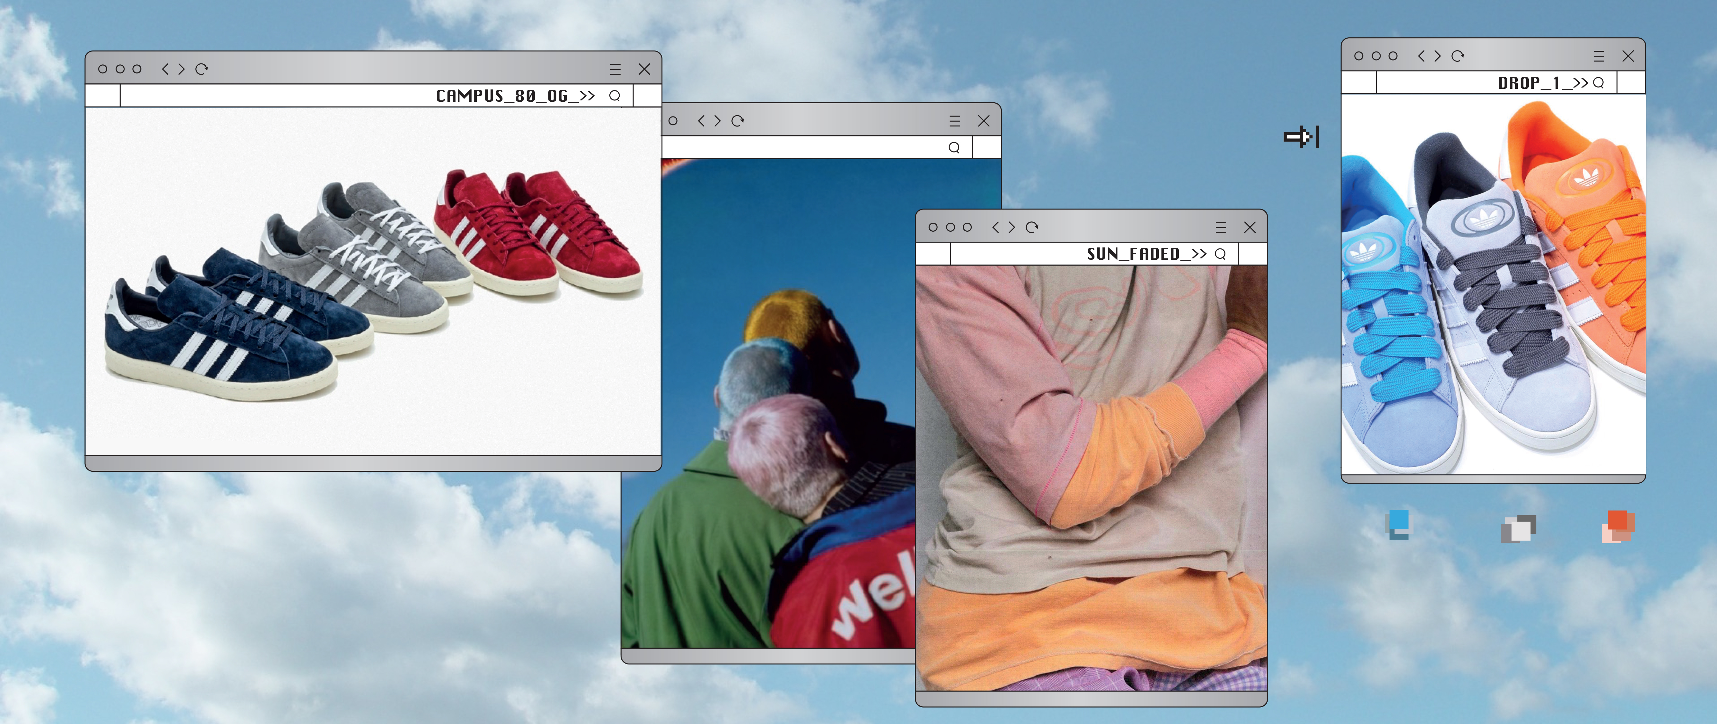1717x724 pixels.
Task: Click back arrow in DROP_1 window
Action: (1421, 57)
